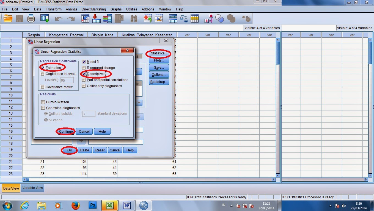Enable the Casewise diagnostics checkbox
Screen dimensions: 374x211
click(43, 108)
